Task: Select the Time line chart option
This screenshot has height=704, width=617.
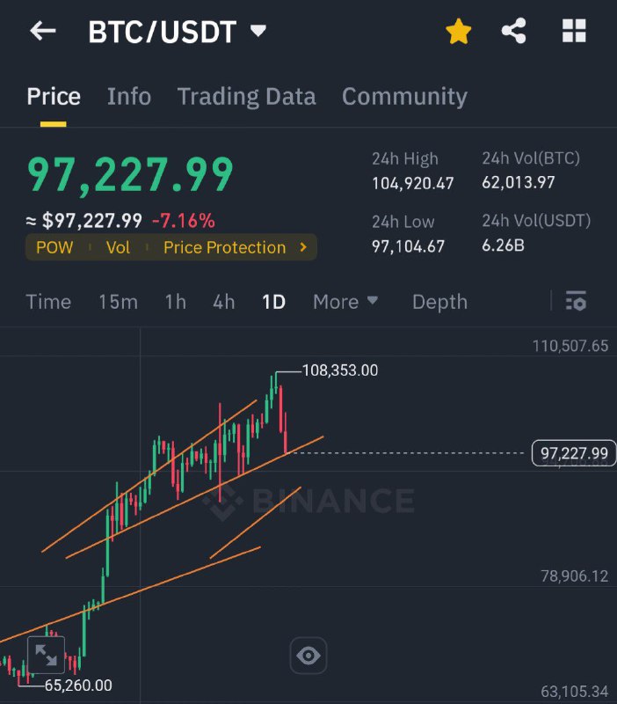Action: click(x=48, y=302)
